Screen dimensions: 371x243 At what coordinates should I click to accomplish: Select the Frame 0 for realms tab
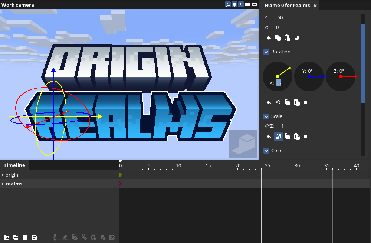coord(287,6)
